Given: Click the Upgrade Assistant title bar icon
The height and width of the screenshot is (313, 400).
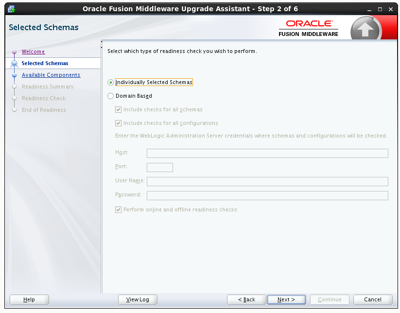Looking at the screenshot, I should click(x=12, y=9).
